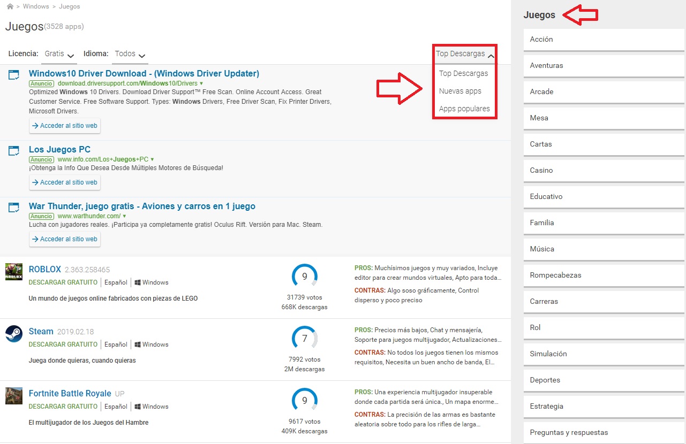Click the ad icon beside War Thunder
The height and width of the screenshot is (444, 686).
coord(14,208)
